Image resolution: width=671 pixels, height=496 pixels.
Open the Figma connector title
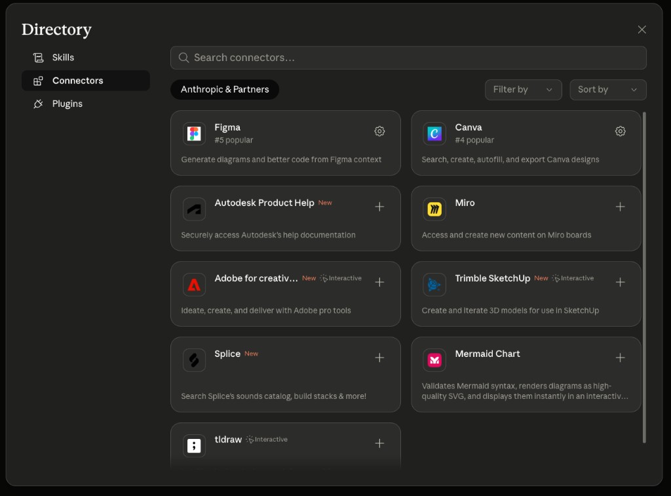pos(227,127)
